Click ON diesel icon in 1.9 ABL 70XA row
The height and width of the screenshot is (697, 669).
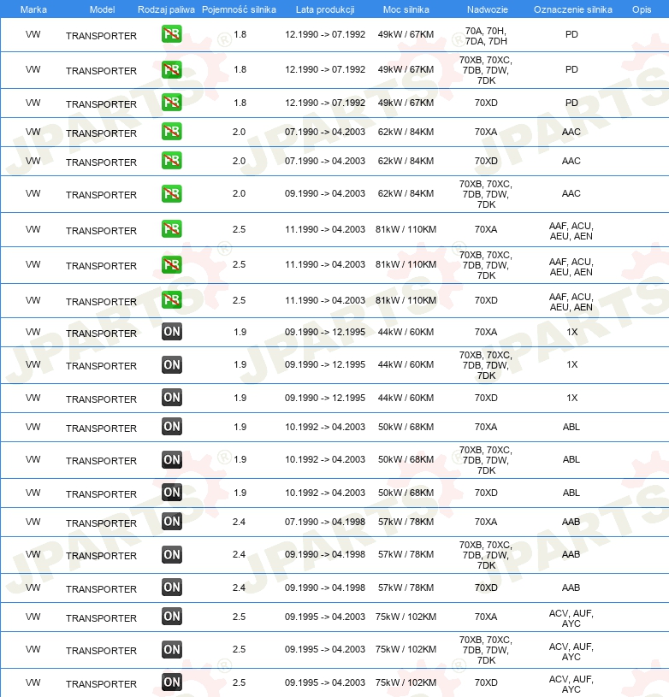click(x=172, y=427)
